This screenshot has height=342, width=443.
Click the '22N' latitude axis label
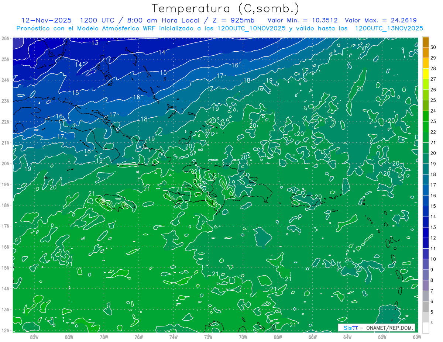click(5, 122)
